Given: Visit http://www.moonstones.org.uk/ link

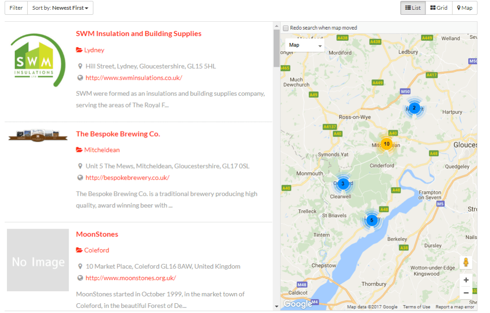Looking at the screenshot, I should pyautogui.click(x=131, y=278).
